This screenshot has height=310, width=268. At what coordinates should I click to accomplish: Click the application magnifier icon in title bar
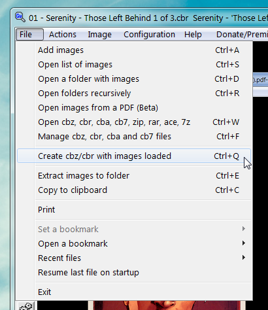20,17
